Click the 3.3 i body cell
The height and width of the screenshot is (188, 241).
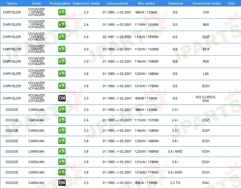pos(175,131)
